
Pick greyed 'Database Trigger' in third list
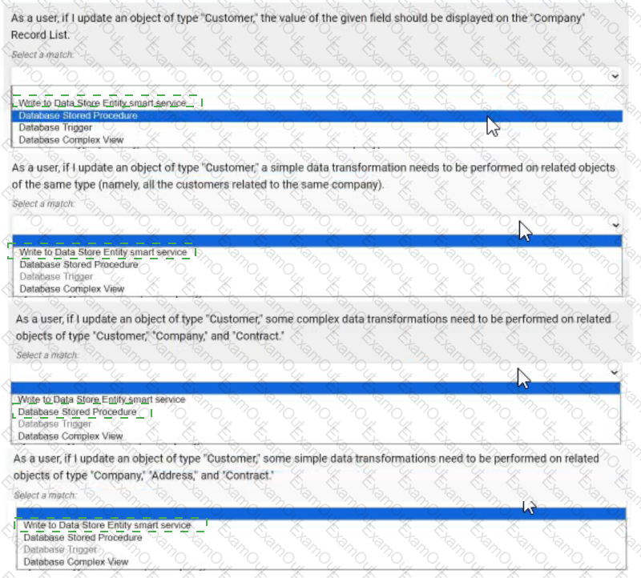tap(54, 424)
